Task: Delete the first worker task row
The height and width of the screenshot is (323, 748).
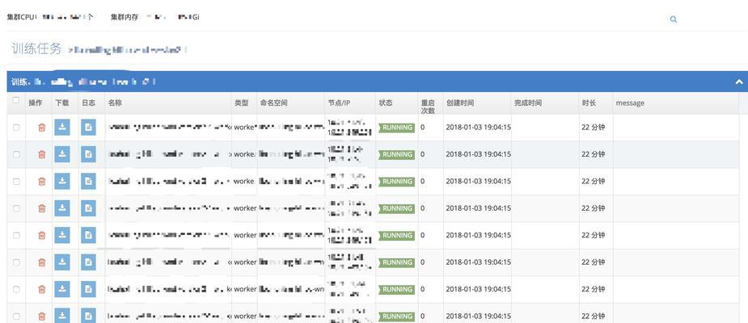Action: coord(42,128)
